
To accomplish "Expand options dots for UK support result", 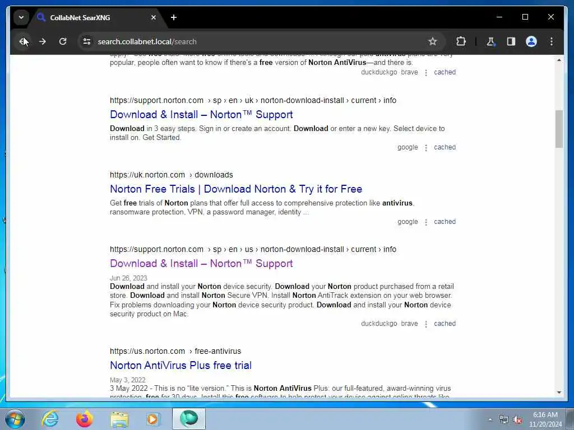I will click(x=426, y=148).
